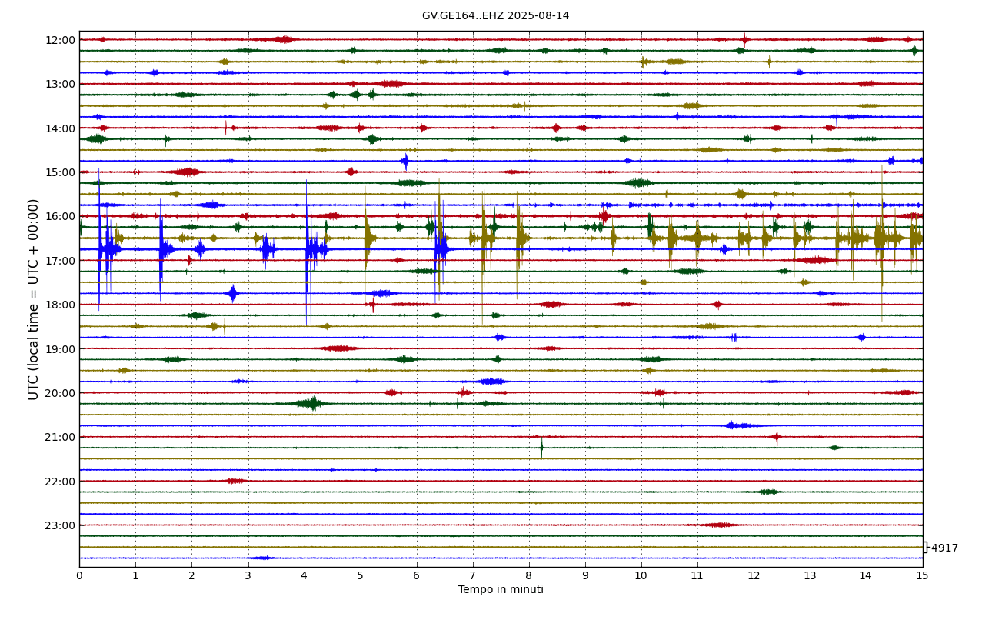Click the 14:00 time label

pos(60,128)
